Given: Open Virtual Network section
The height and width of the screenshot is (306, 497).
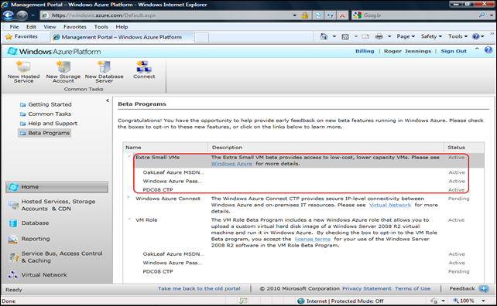Looking at the screenshot, I should click(x=44, y=274).
